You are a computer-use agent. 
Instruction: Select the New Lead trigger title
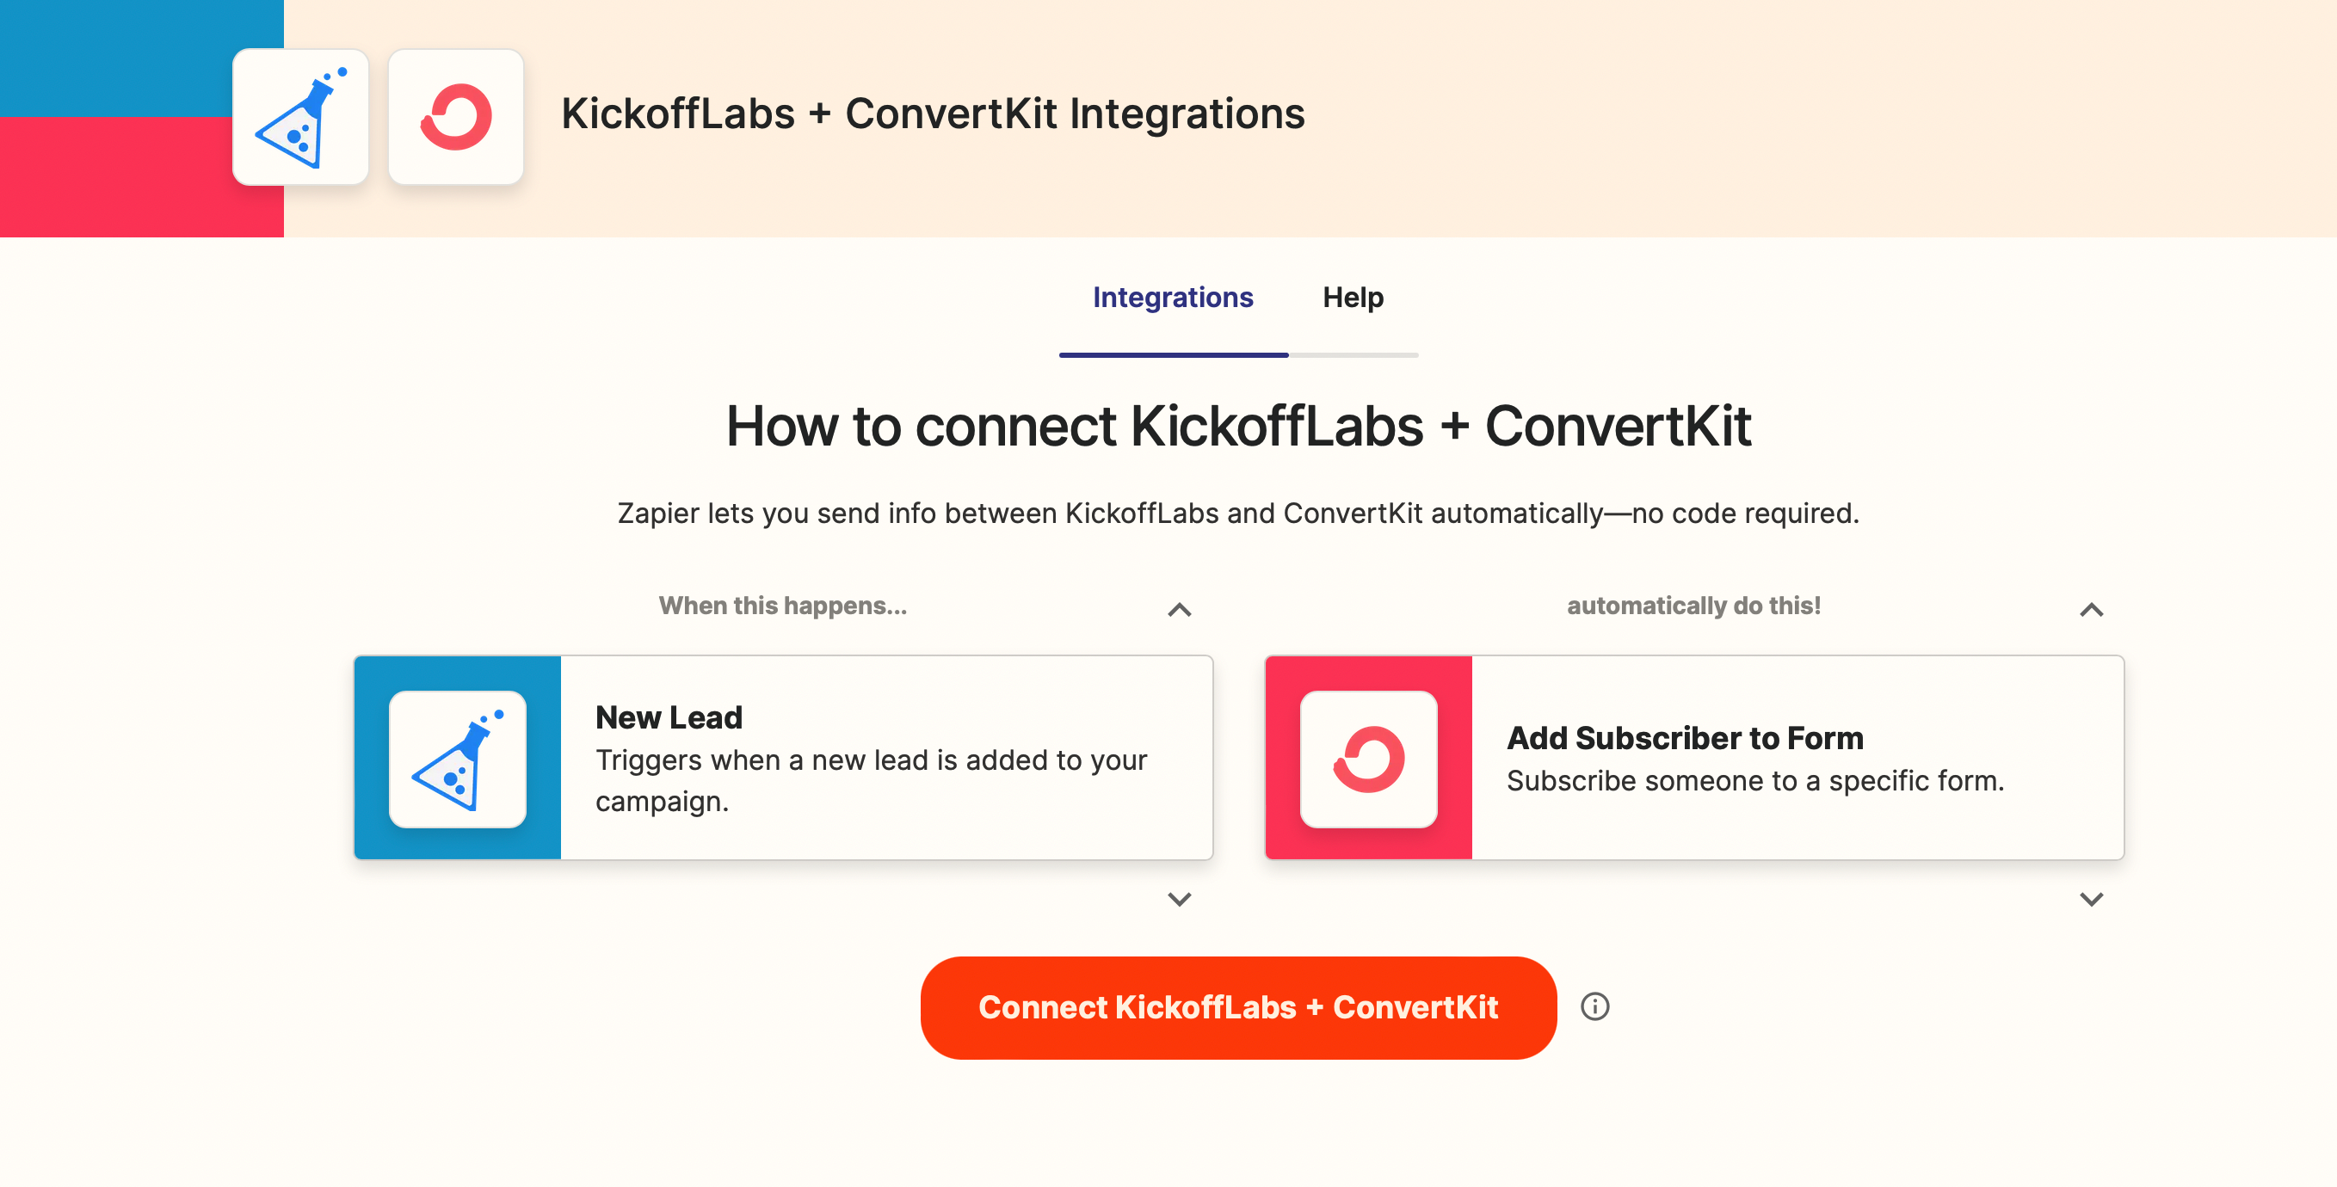coord(669,717)
